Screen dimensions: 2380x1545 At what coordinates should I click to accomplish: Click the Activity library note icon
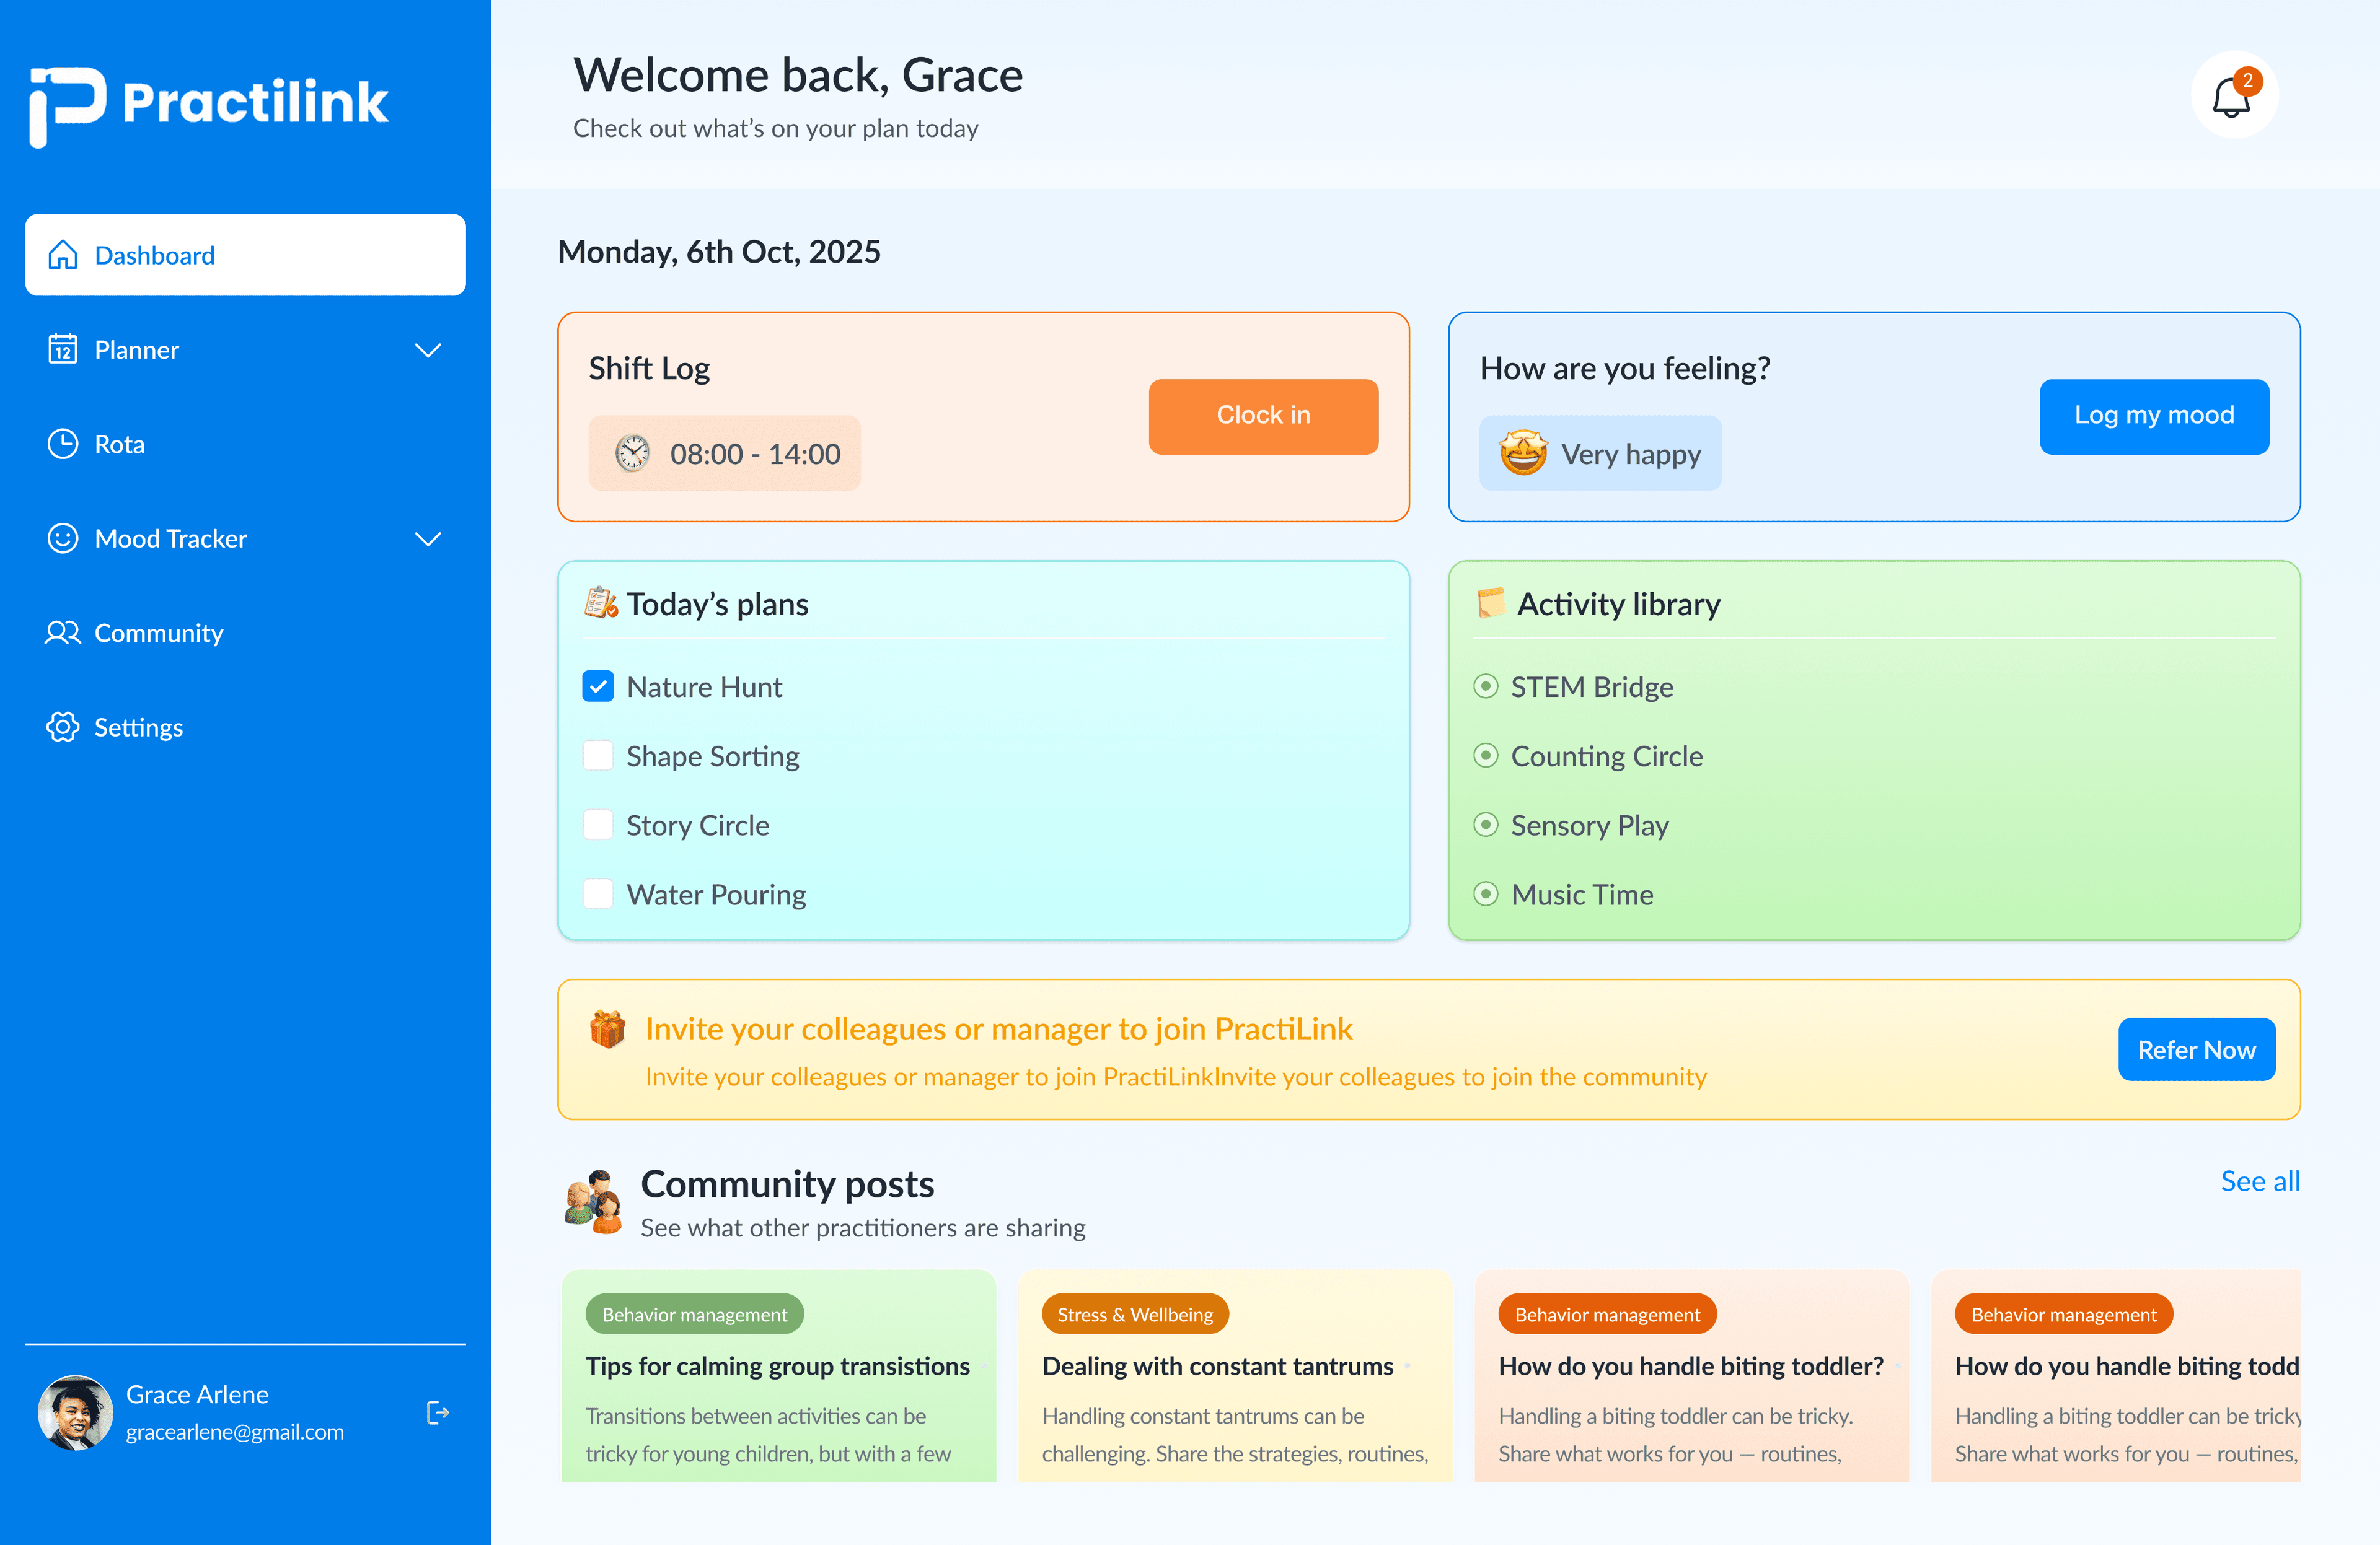[x=1491, y=603]
